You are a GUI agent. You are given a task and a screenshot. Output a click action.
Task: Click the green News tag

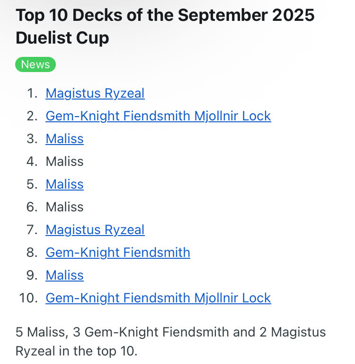point(35,64)
